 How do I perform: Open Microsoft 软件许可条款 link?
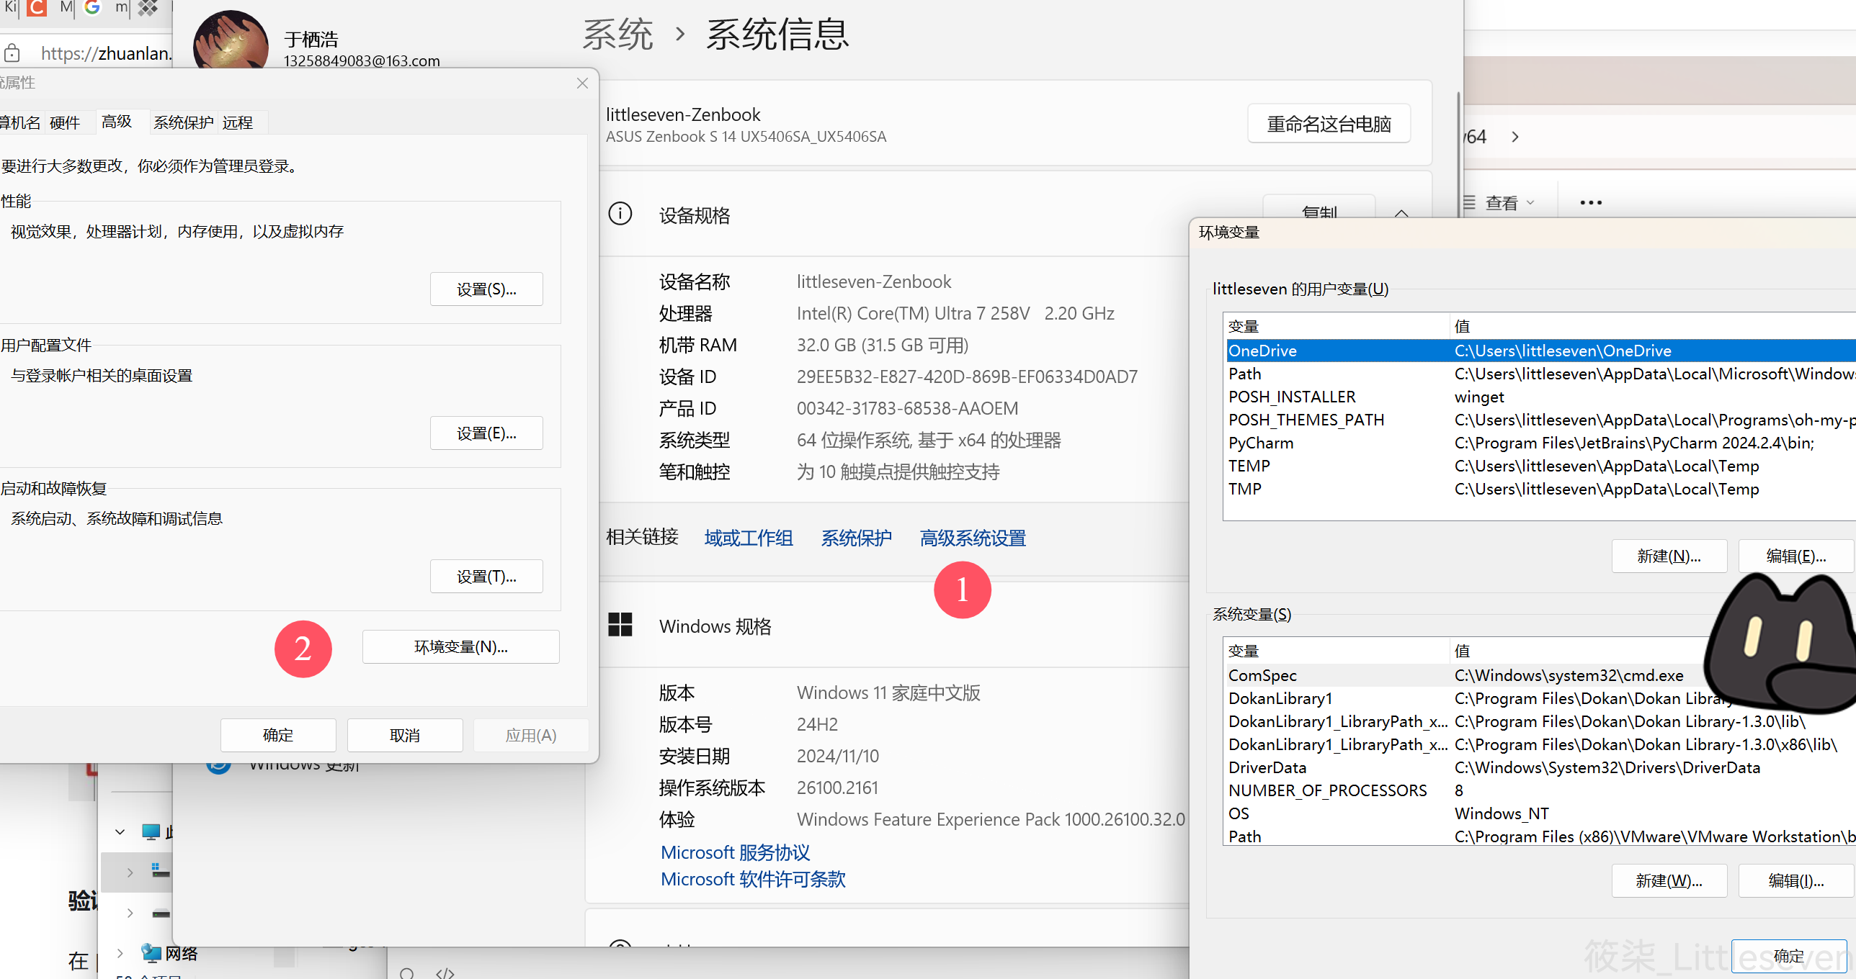tap(753, 879)
